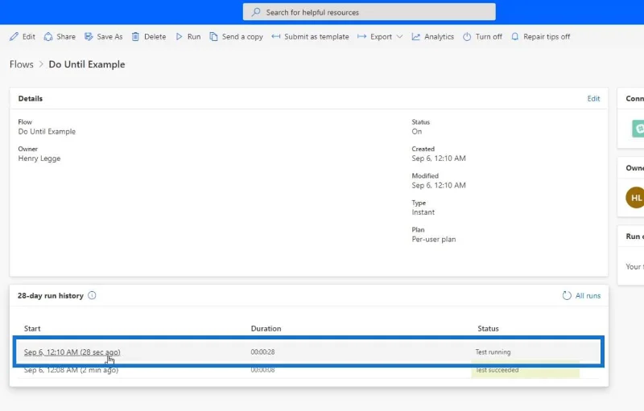Focus the Search for helpful resources field
Screen dimensions: 644x411
[x=369, y=12]
